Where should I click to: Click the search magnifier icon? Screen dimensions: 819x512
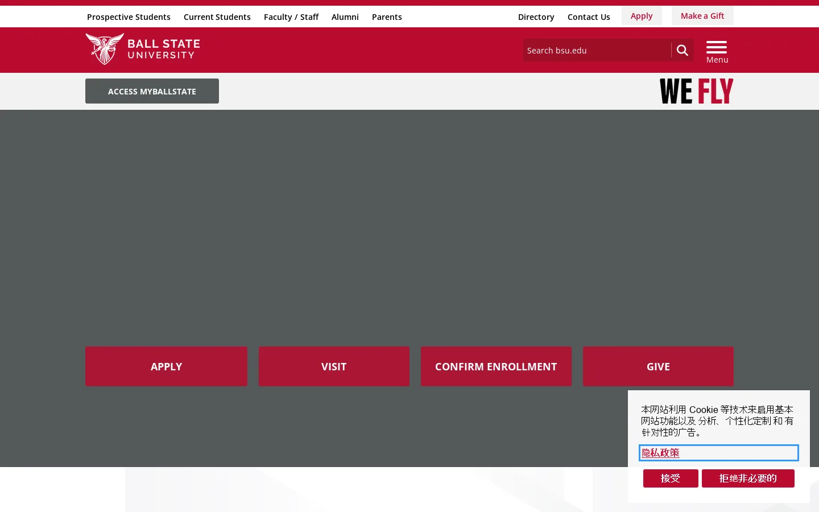(x=682, y=50)
